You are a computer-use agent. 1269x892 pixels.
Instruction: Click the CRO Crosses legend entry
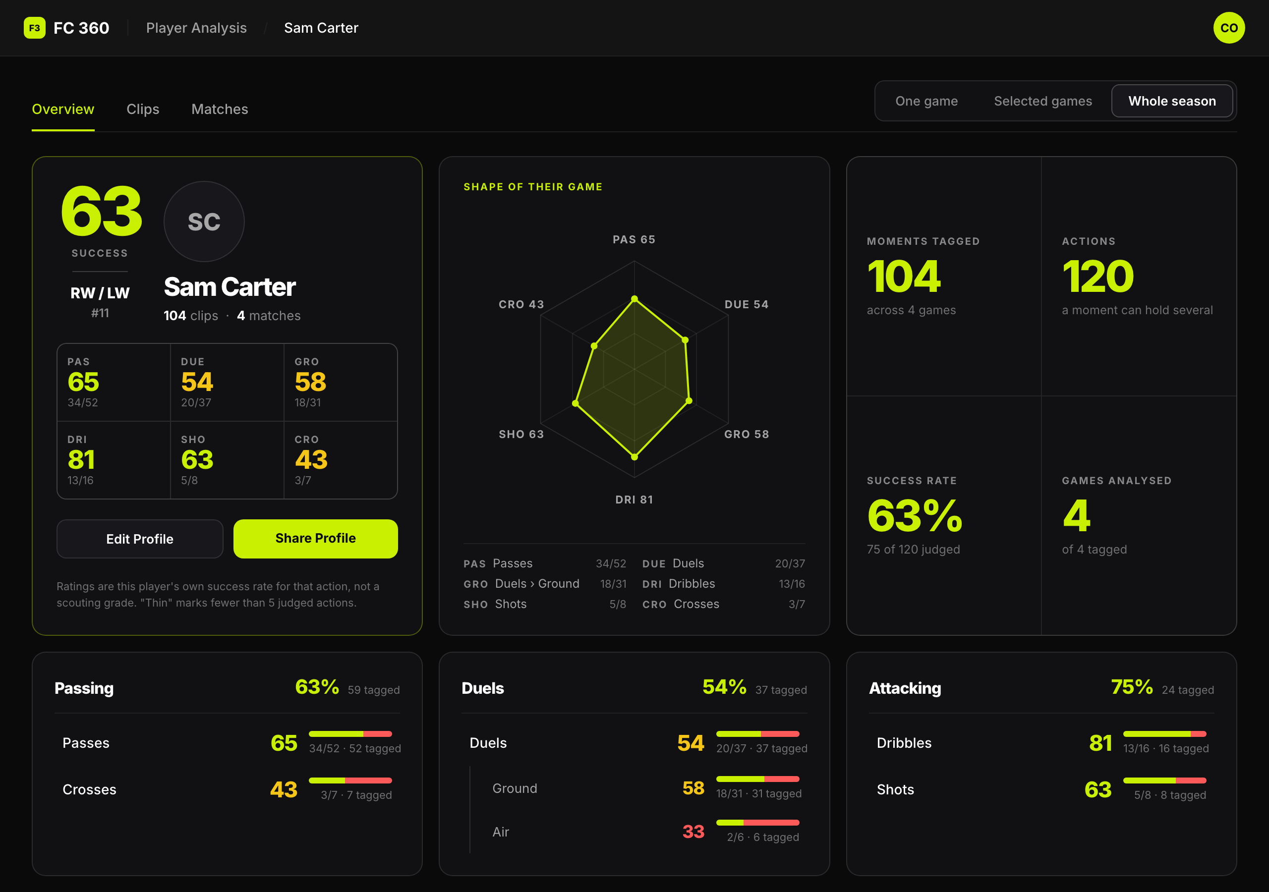[724, 604]
